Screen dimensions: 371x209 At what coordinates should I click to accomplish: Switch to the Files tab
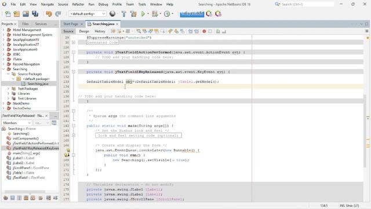tap(26, 24)
